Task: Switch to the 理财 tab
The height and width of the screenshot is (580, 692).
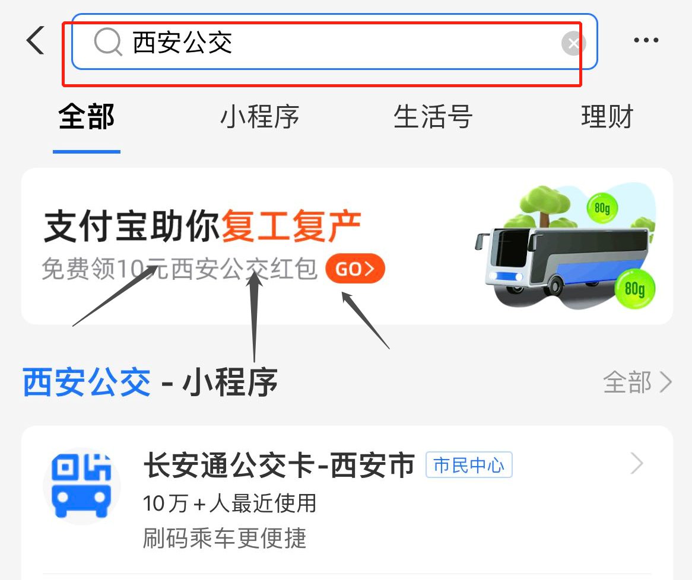Action: [607, 117]
